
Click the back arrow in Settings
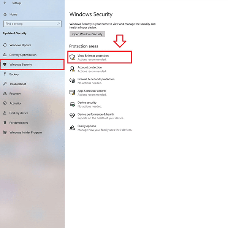[x=5, y=3]
